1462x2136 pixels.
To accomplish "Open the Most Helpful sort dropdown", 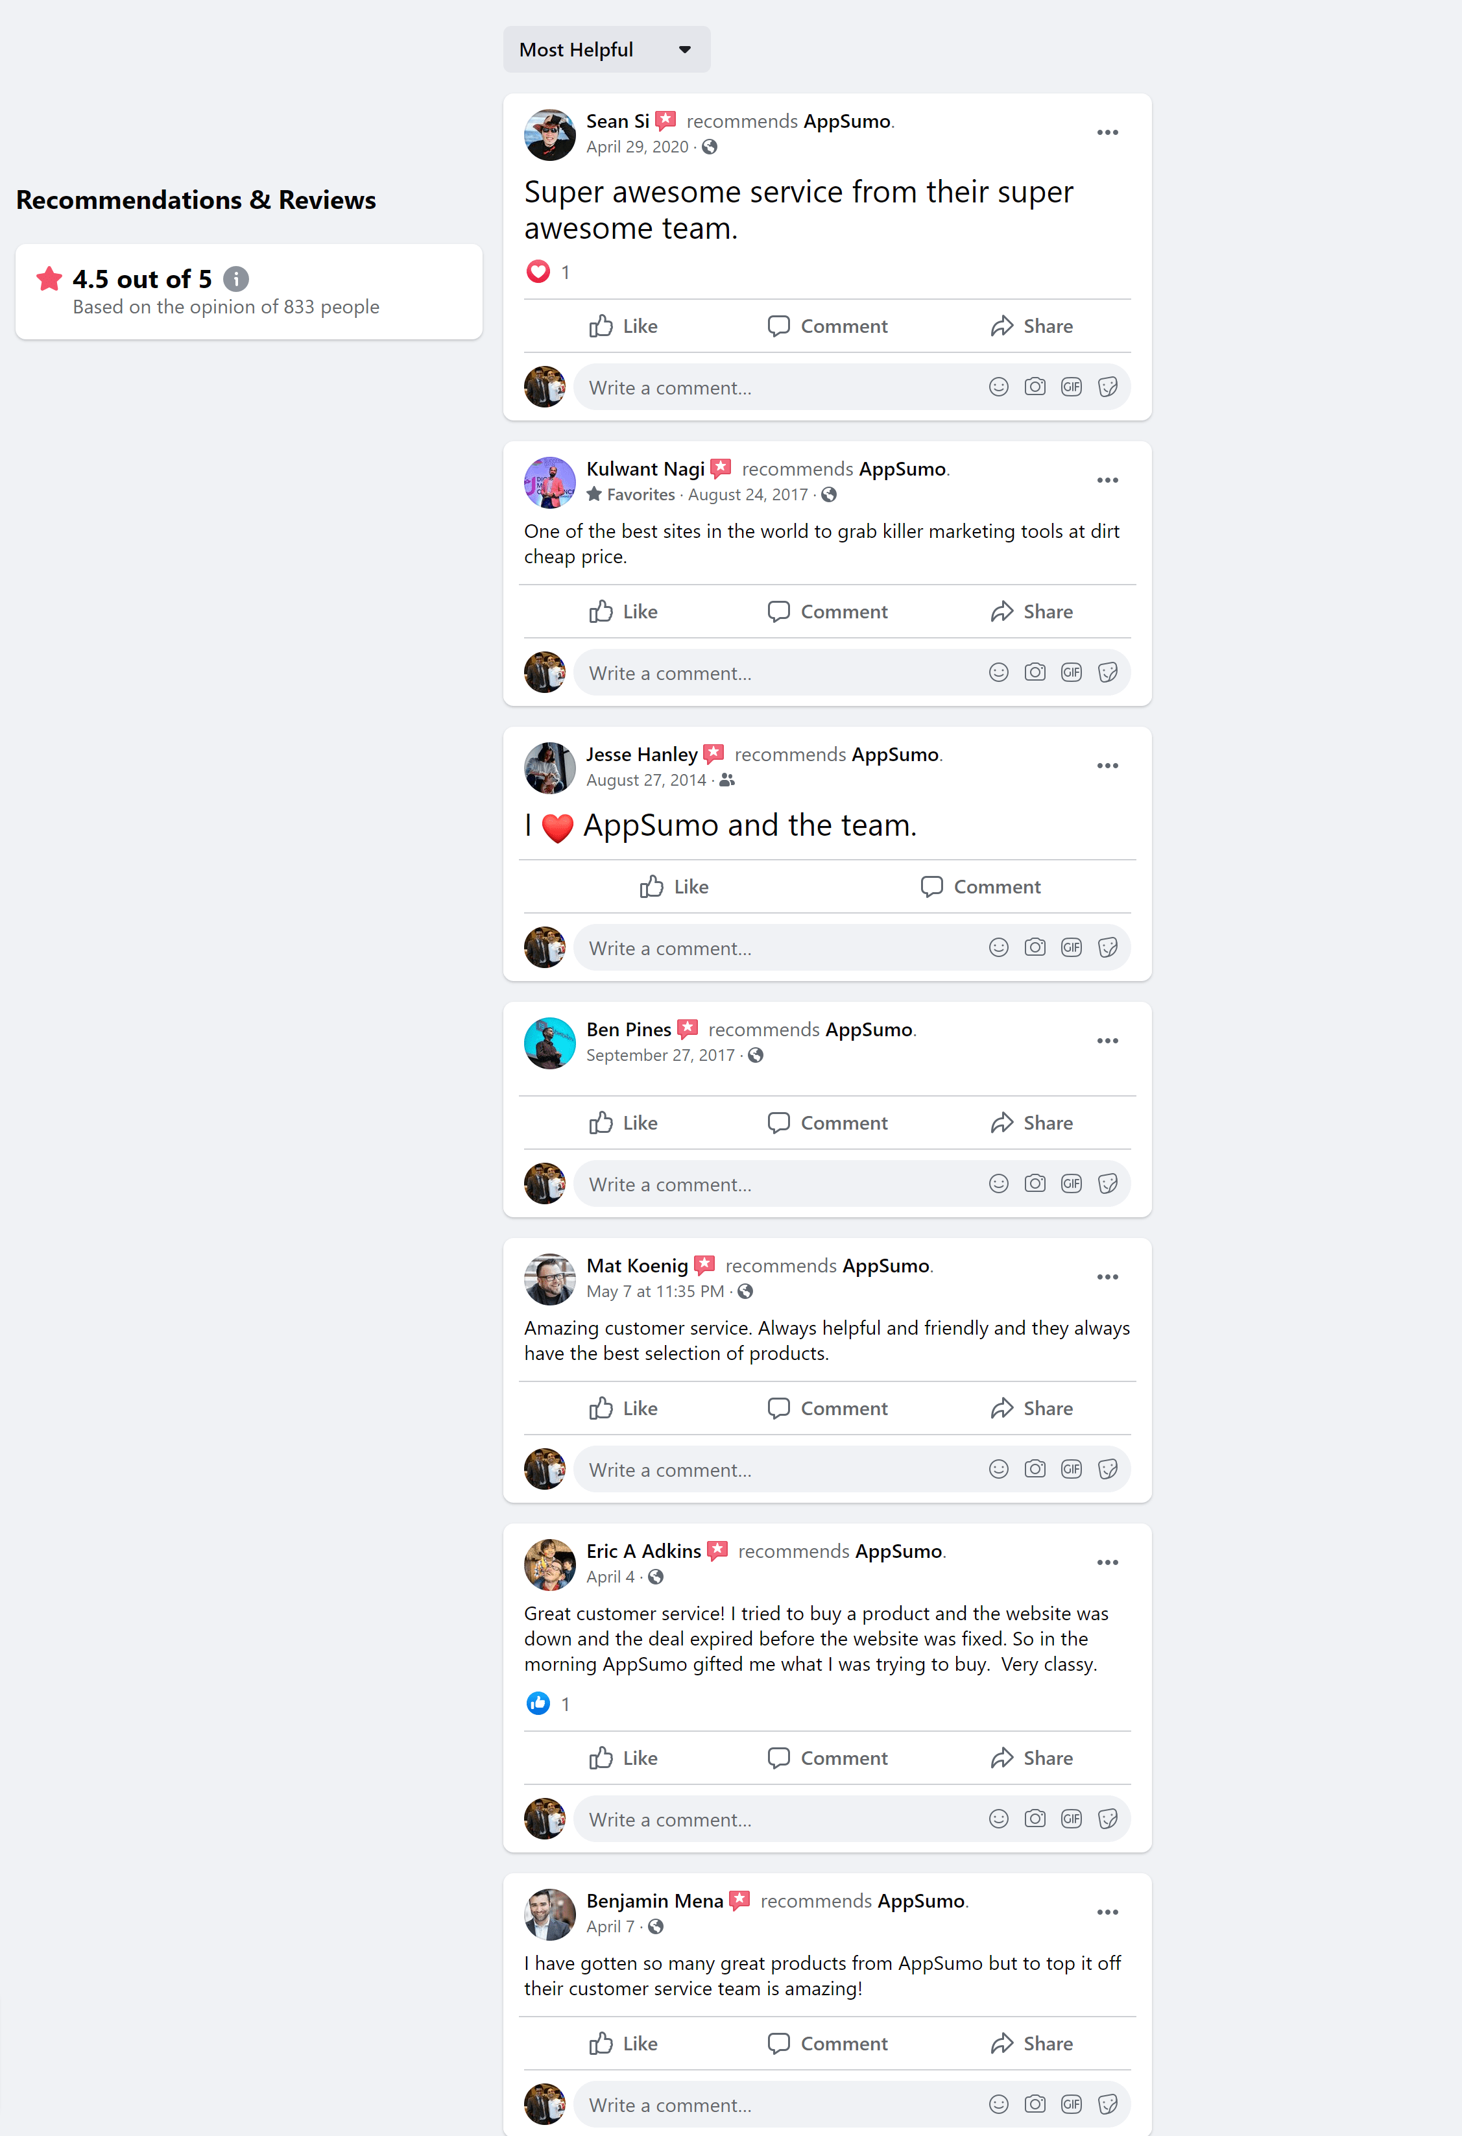I will (x=606, y=49).
